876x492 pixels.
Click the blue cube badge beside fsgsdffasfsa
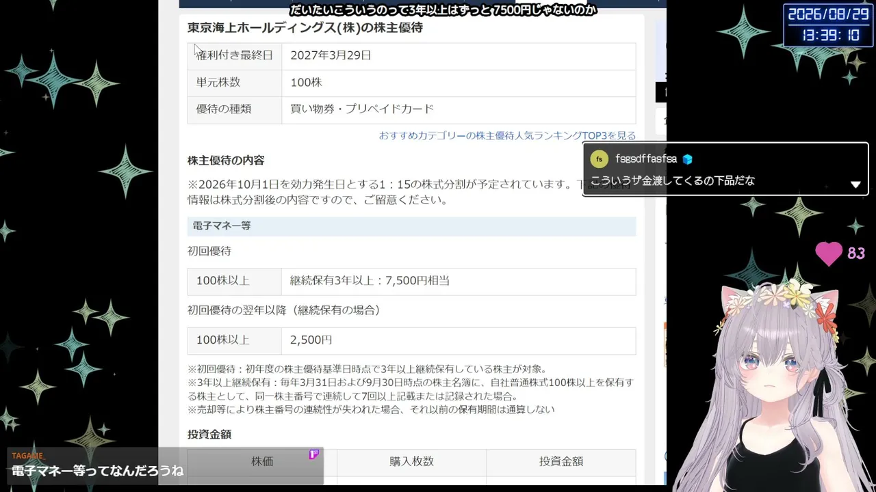pyautogui.click(x=687, y=159)
